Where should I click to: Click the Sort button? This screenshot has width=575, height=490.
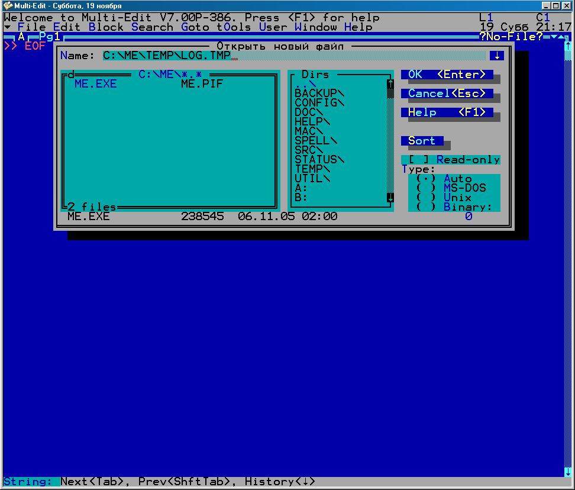pyautogui.click(x=422, y=141)
